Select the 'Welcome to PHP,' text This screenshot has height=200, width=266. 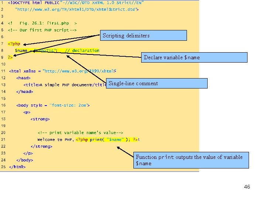(56, 140)
